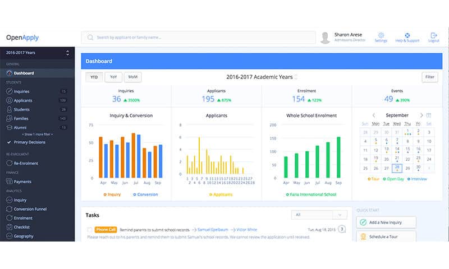449x269 pixels.
Task: Click Add a New Inquiry
Action: pyautogui.click(x=386, y=222)
